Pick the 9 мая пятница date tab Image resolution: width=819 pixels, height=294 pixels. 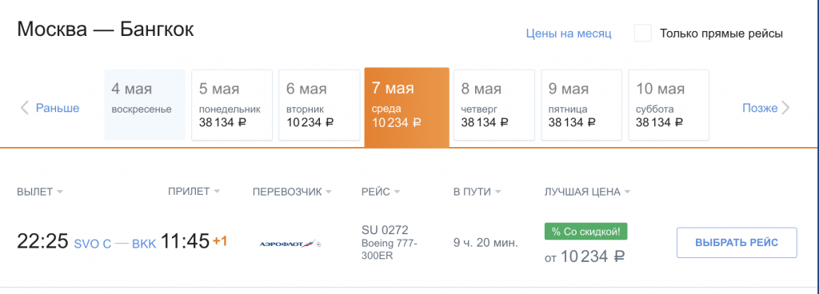click(581, 105)
